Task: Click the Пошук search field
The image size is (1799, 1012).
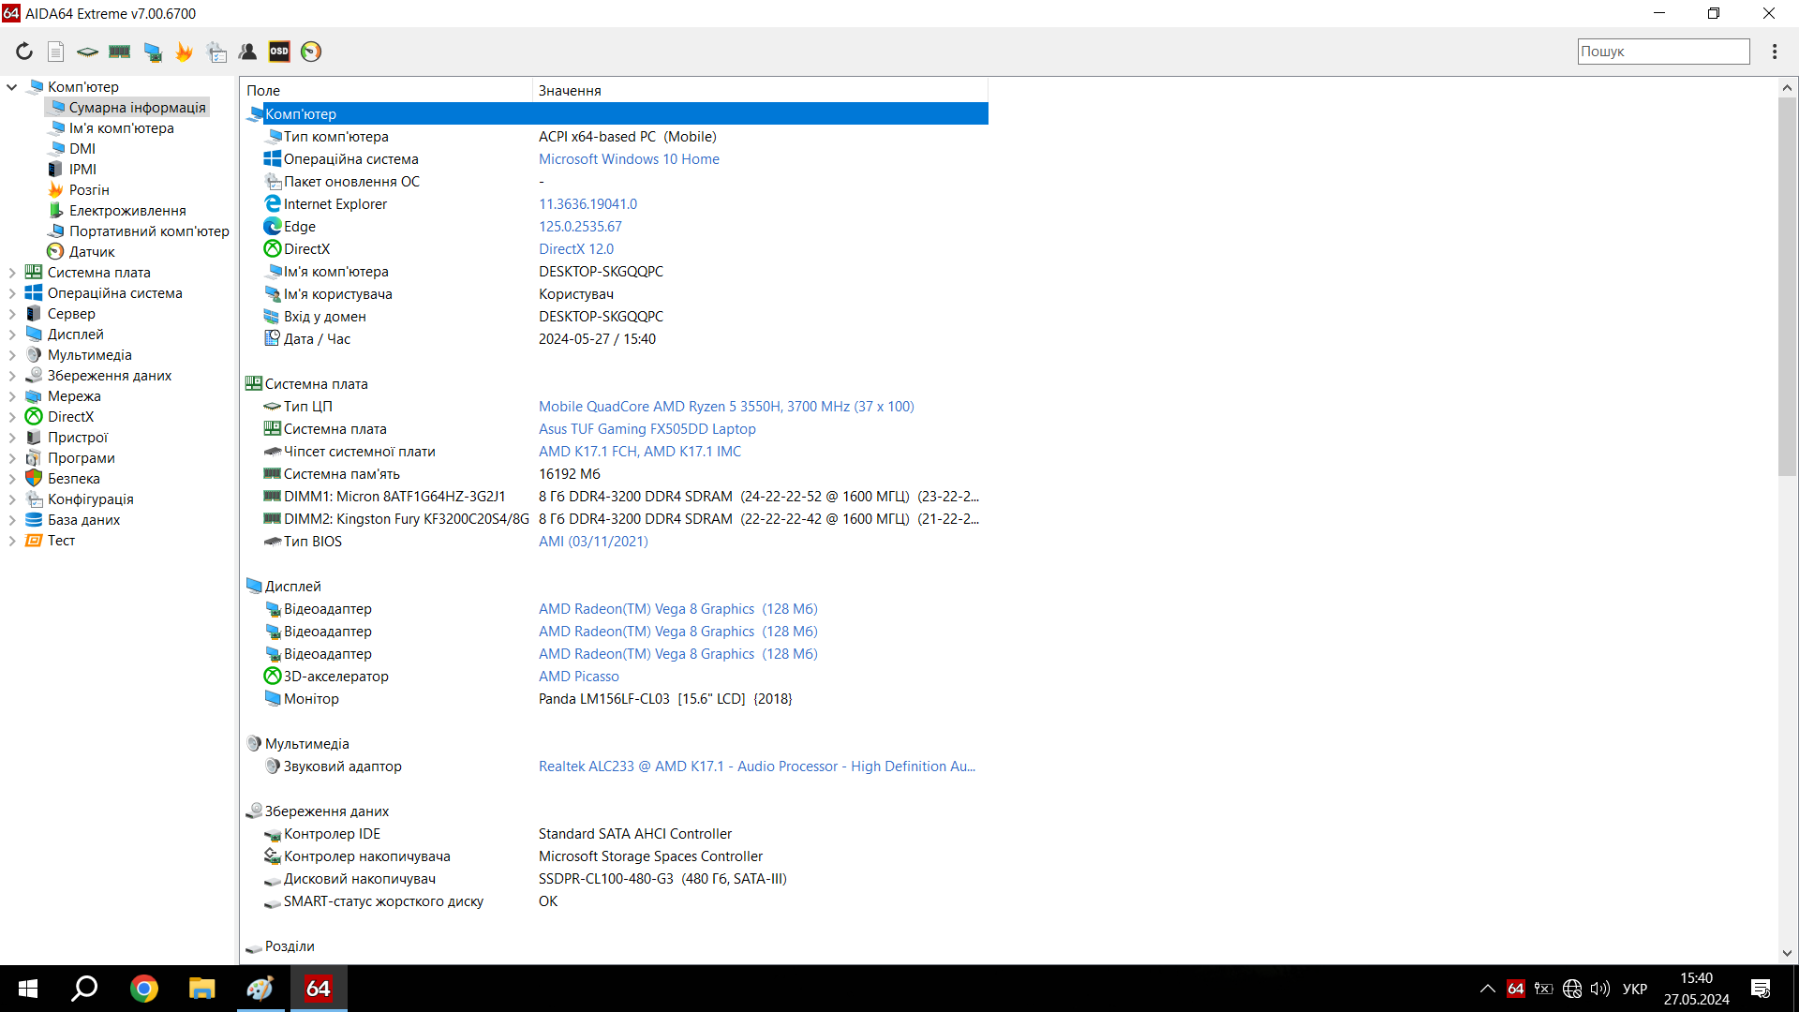Action: [x=1662, y=52]
